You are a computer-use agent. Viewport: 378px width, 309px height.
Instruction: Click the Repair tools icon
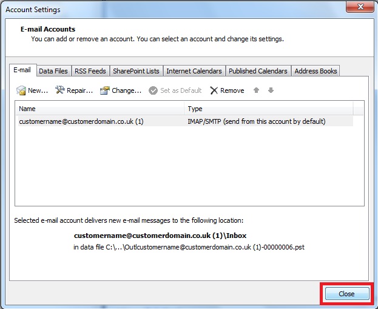tap(60, 90)
